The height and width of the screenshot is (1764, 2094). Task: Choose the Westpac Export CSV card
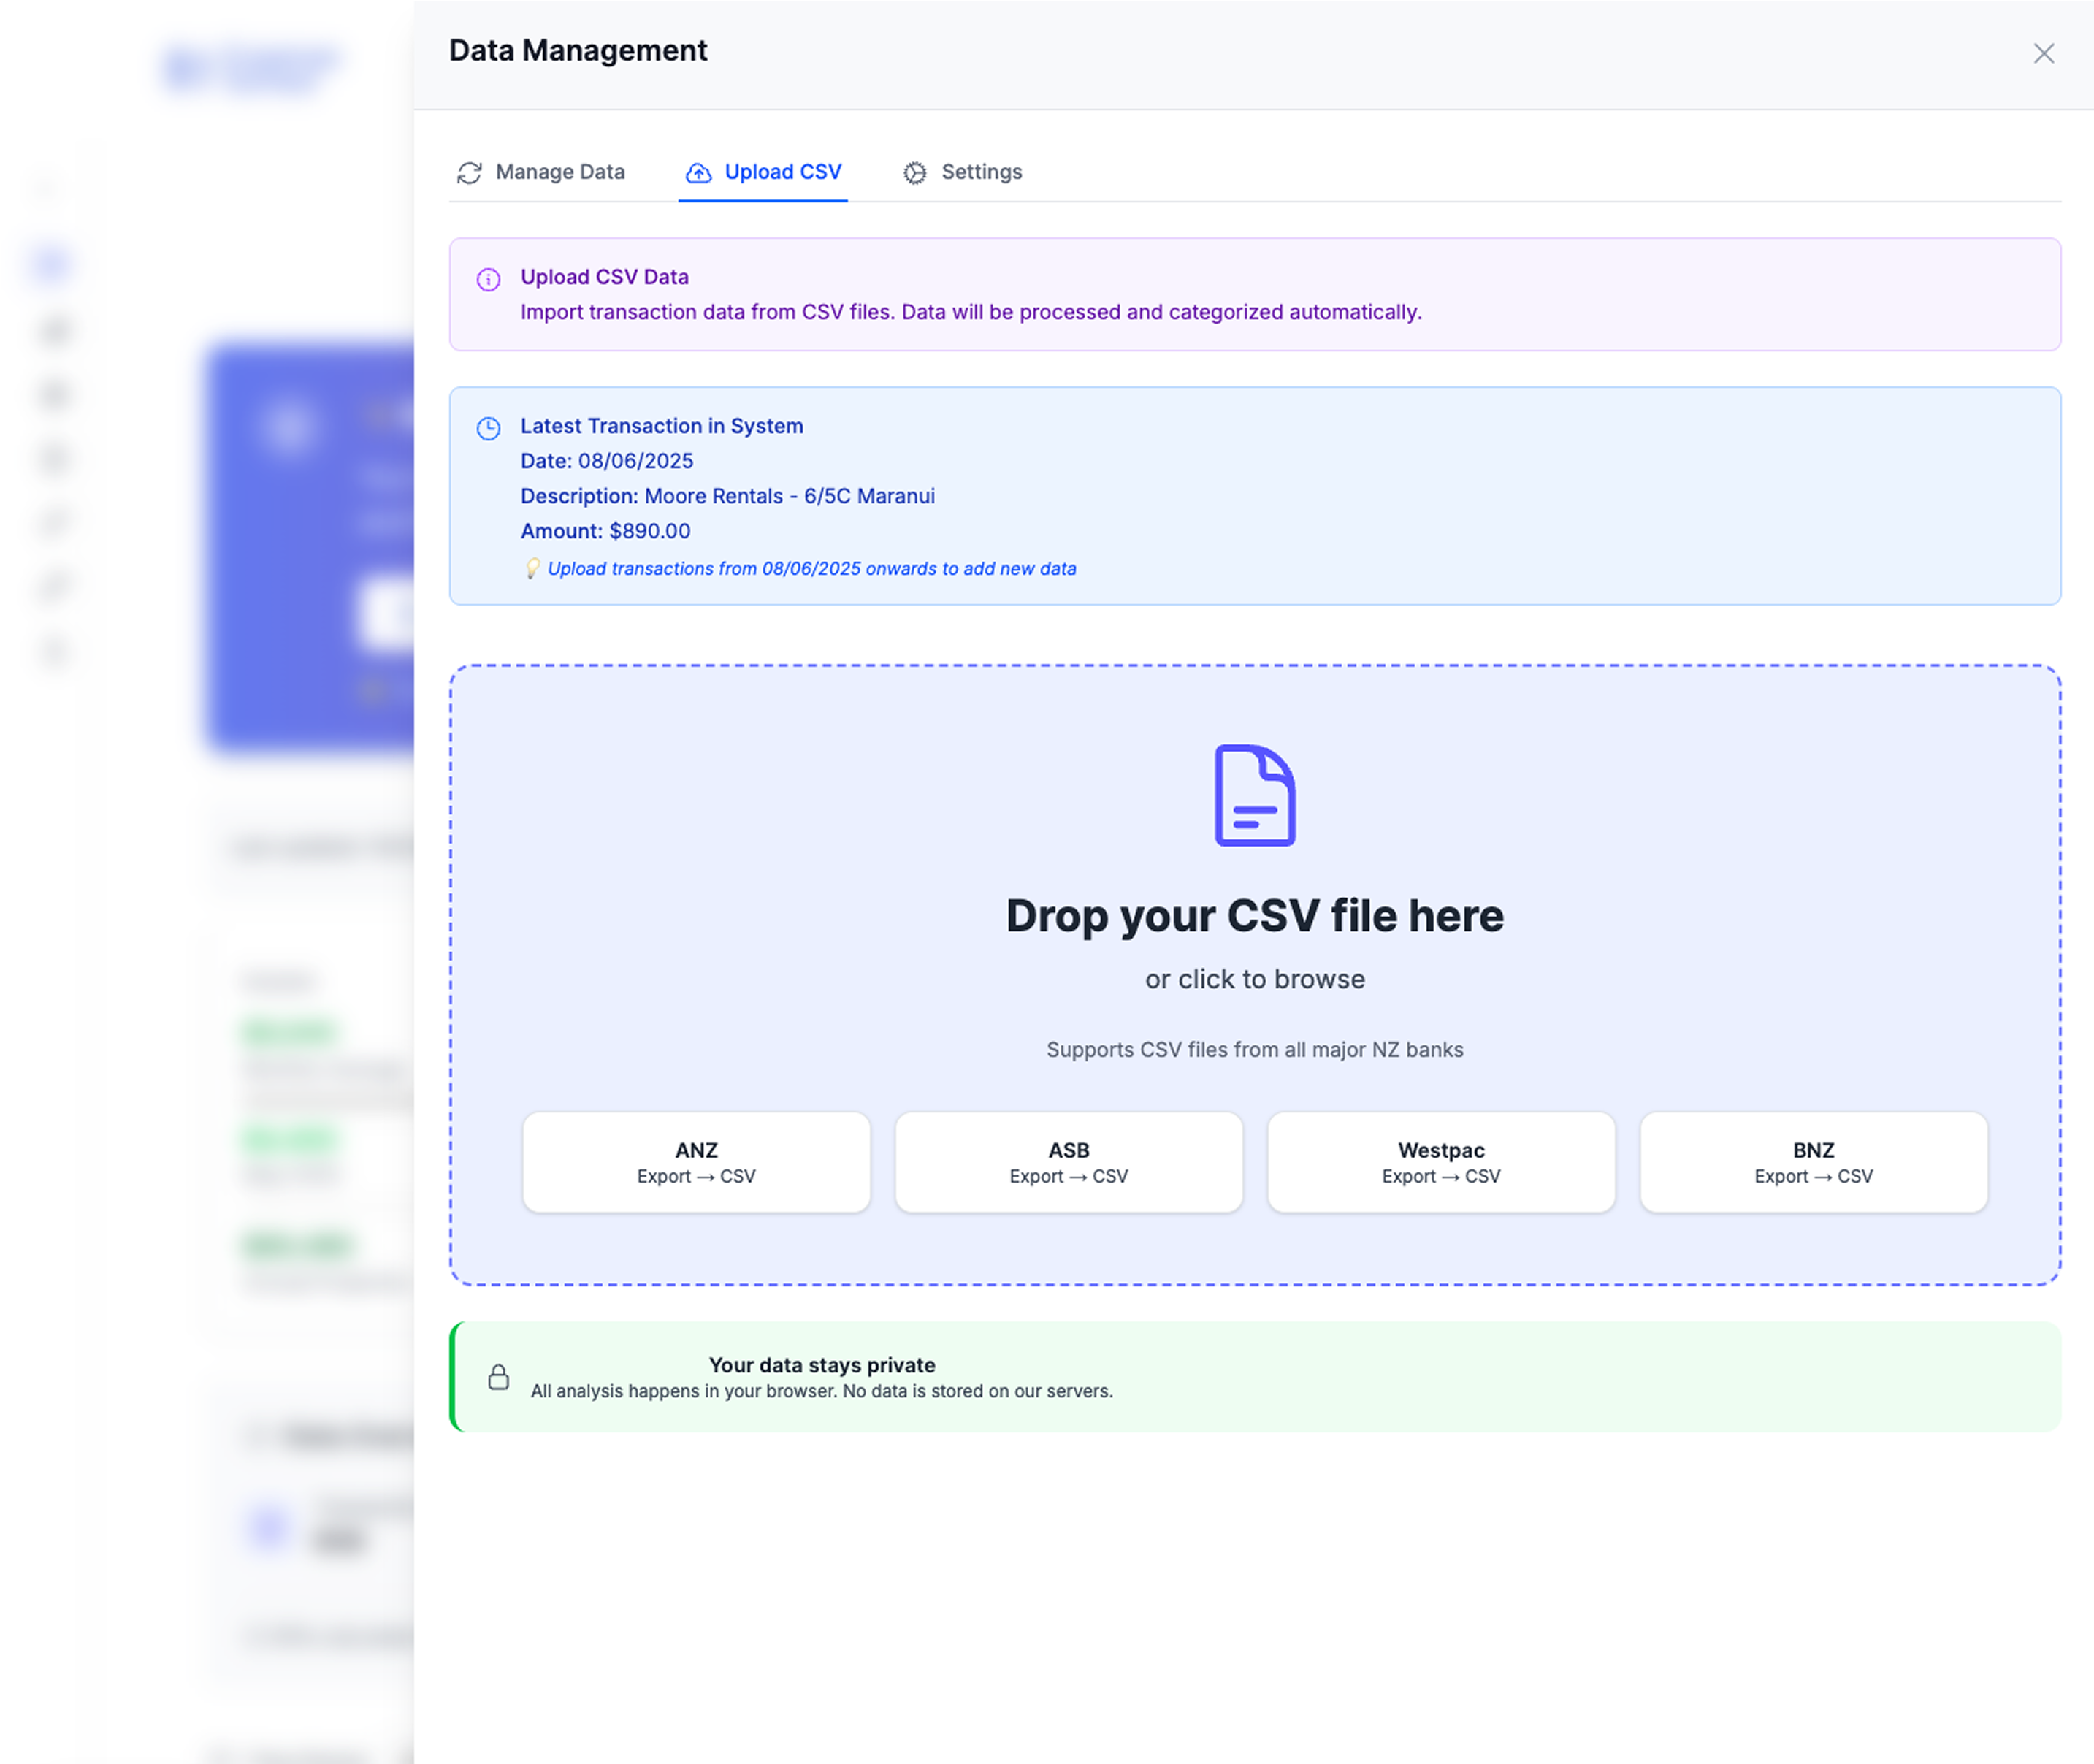tap(1441, 1162)
